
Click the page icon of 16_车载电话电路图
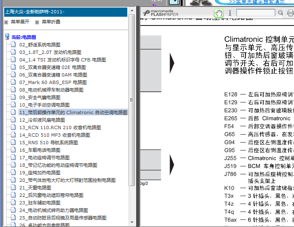pyautogui.click(x=13, y=150)
